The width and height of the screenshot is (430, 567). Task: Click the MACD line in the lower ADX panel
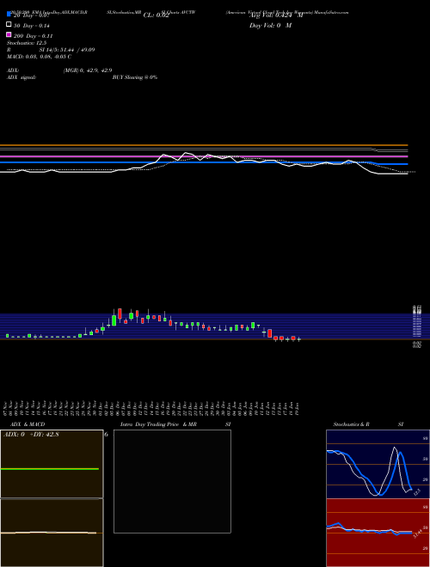pos(48,533)
